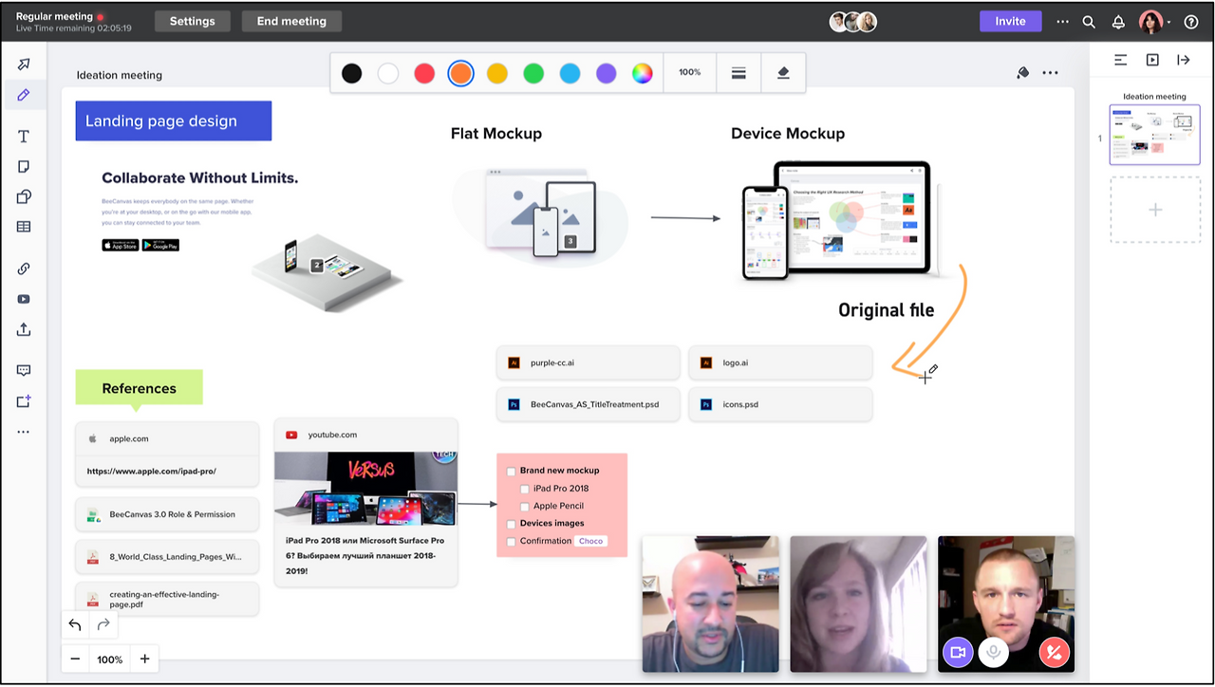
Task: Open the 100% opacity dropdown in the toolbar
Action: click(689, 72)
